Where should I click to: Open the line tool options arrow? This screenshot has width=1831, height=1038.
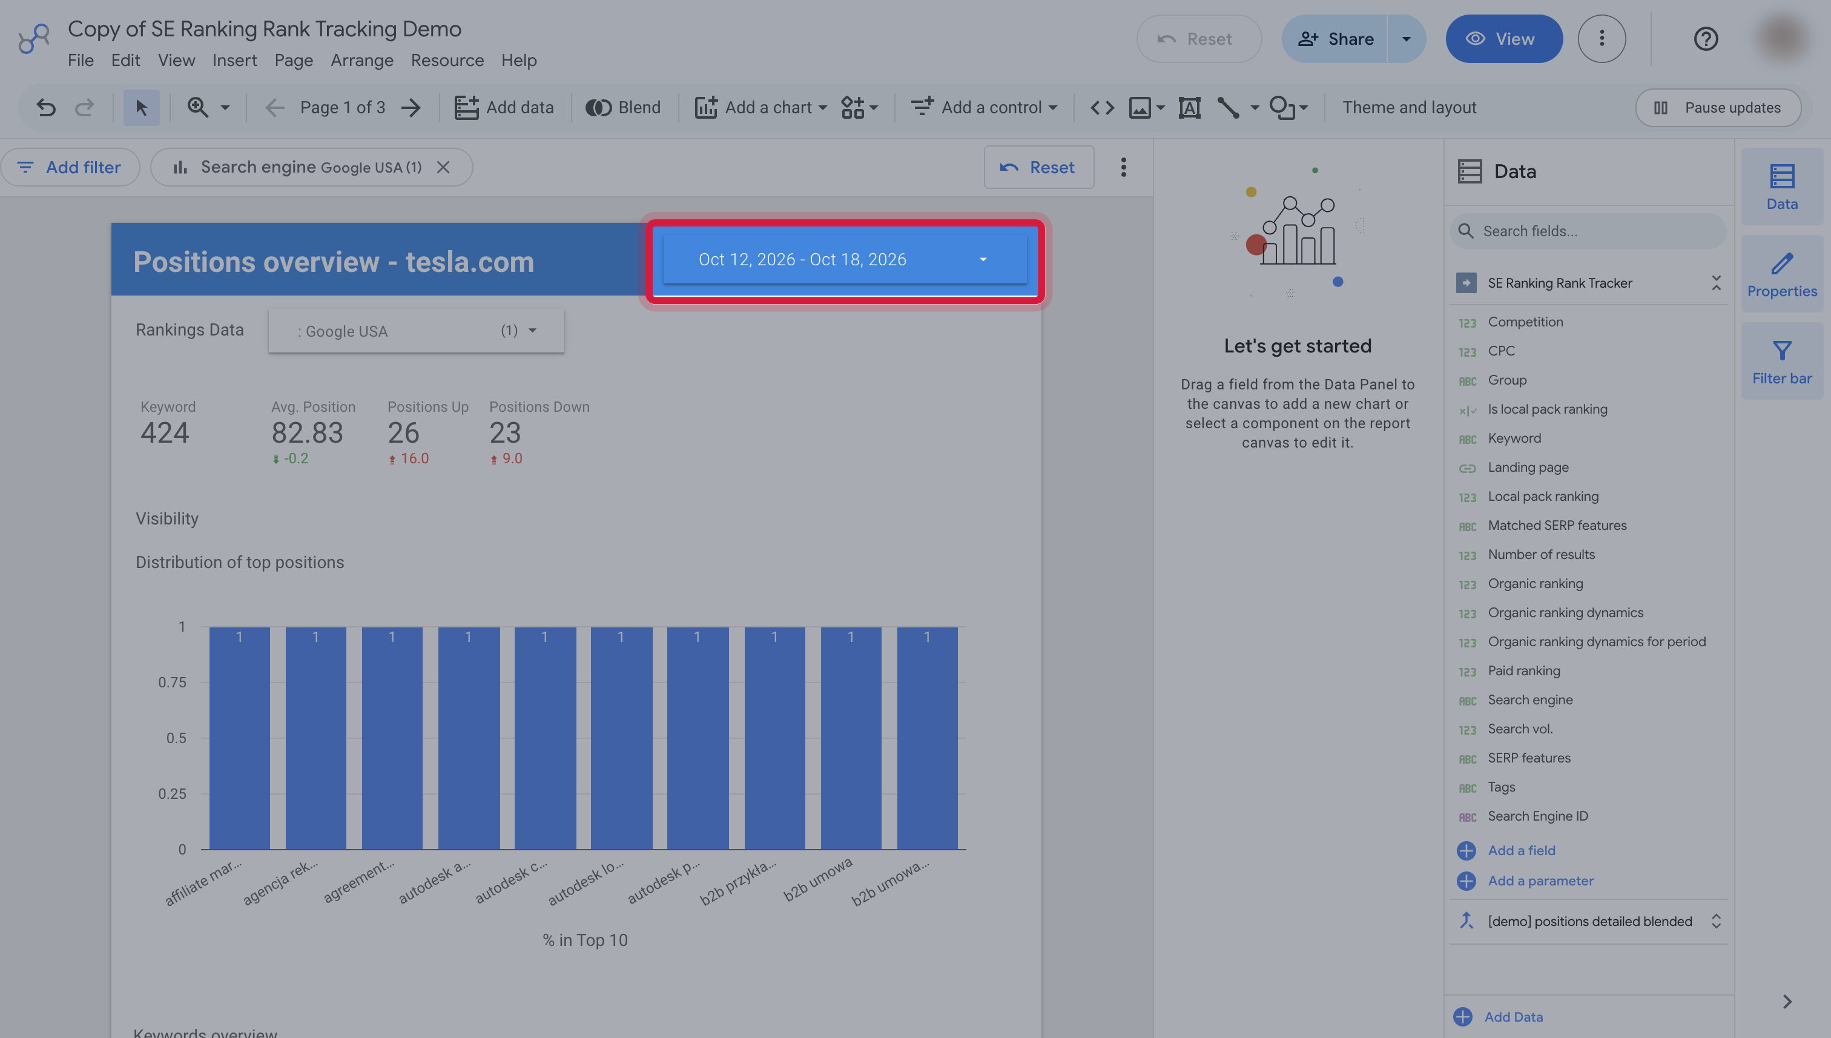pyautogui.click(x=1255, y=108)
